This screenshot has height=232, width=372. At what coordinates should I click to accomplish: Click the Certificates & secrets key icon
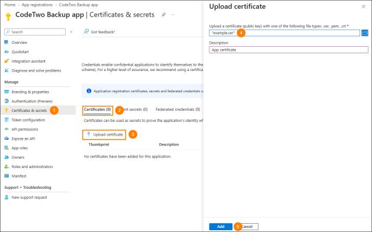7,110
